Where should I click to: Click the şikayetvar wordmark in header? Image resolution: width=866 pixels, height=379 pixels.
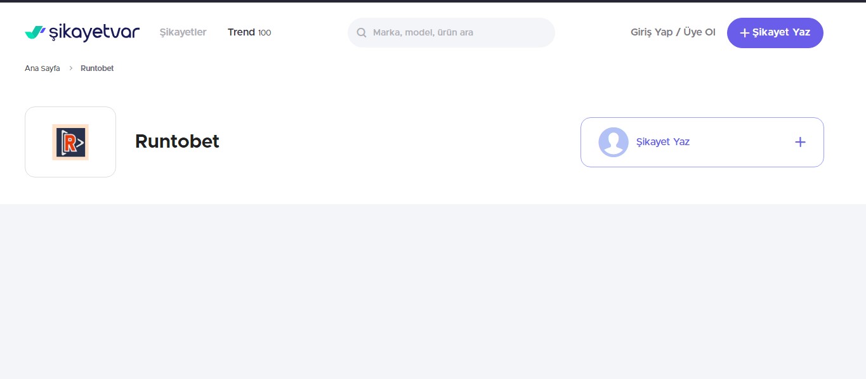[94, 33]
